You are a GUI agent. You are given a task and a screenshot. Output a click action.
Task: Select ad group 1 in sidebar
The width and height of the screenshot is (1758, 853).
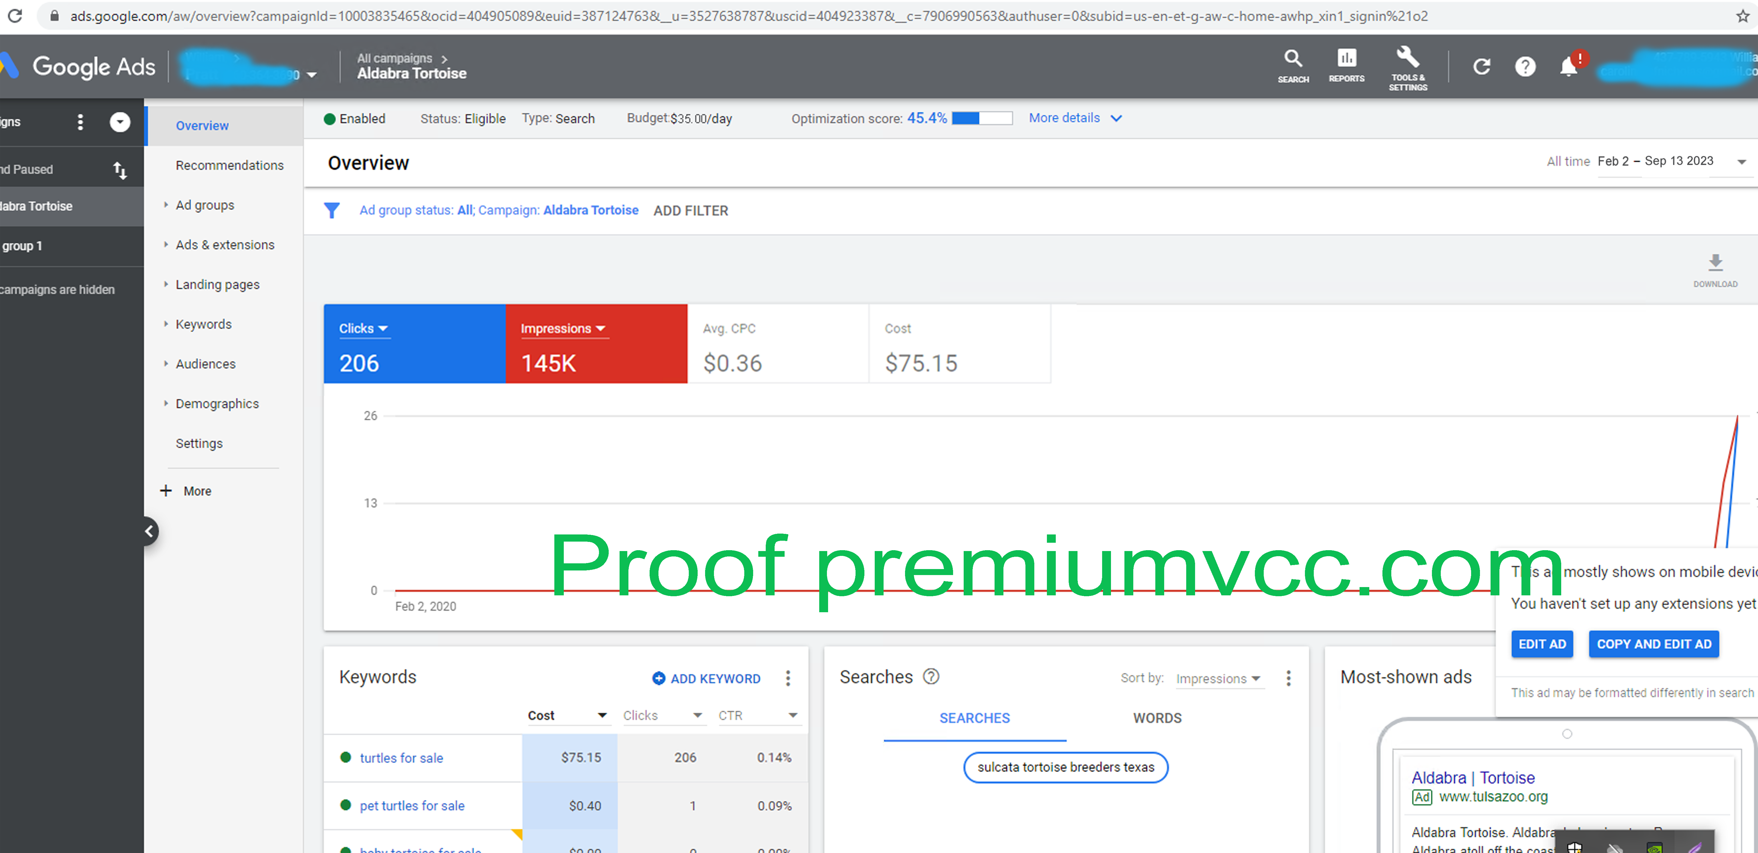point(72,246)
